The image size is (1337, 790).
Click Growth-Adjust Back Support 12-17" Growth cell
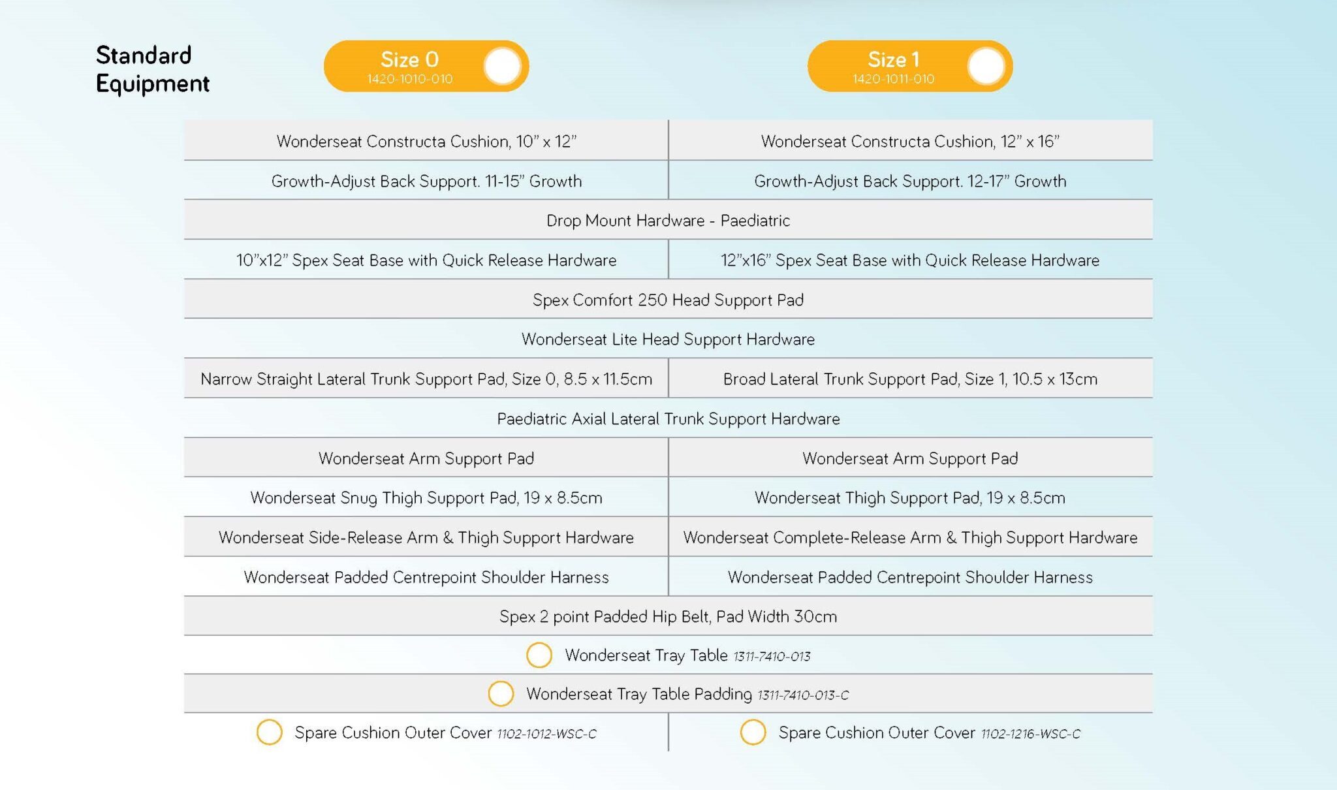[911, 180]
